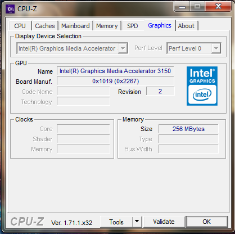Click the GPU Name field
235x234 pixels.
[115, 71]
